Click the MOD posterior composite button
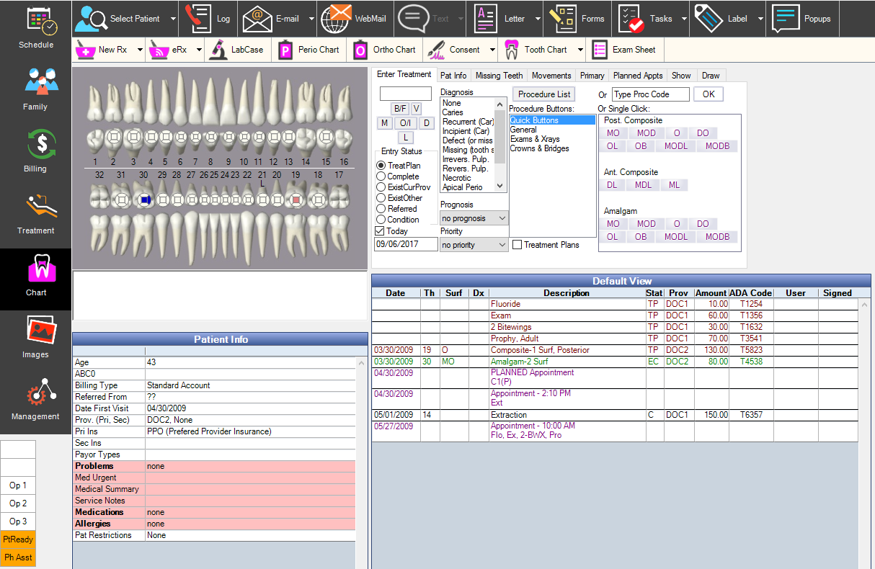The height and width of the screenshot is (569, 875). 646,133
